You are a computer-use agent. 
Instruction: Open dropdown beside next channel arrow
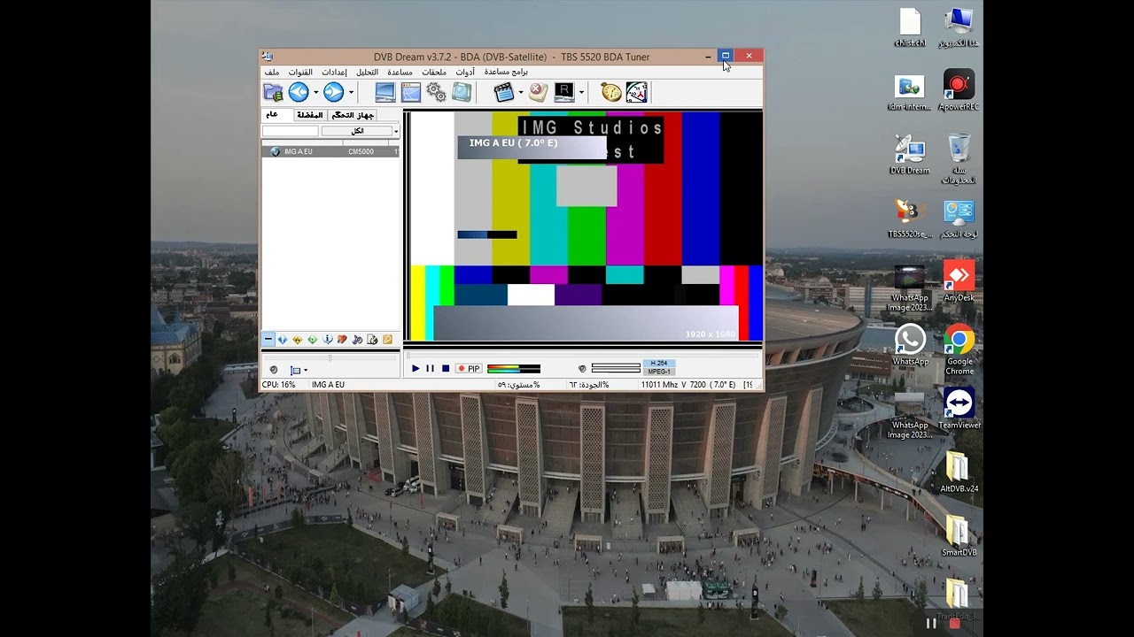click(x=351, y=92)
